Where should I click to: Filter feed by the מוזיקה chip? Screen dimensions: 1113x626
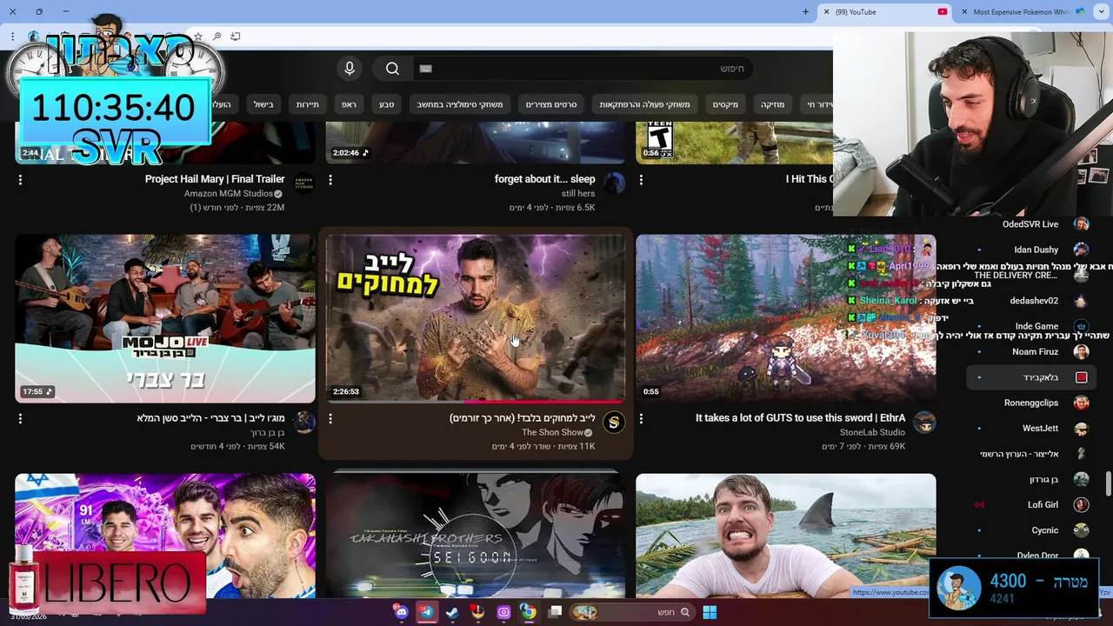click(x=772, y=104)
